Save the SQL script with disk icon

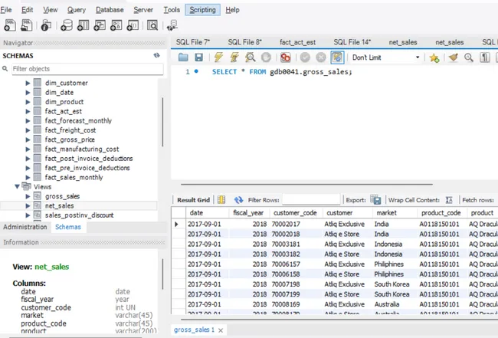(x=198, y=57)
